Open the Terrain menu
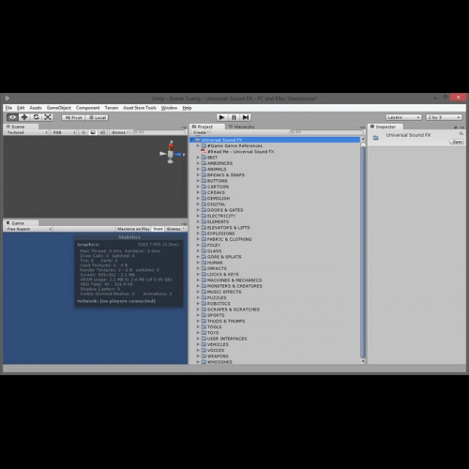The height and width of the screenshot is (469, 469). tap(112, 108)
